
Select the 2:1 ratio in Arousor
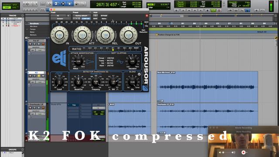tap(95, 49)
